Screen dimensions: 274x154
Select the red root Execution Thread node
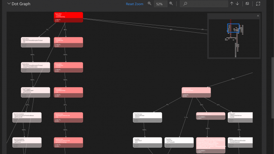click(68, 17)
